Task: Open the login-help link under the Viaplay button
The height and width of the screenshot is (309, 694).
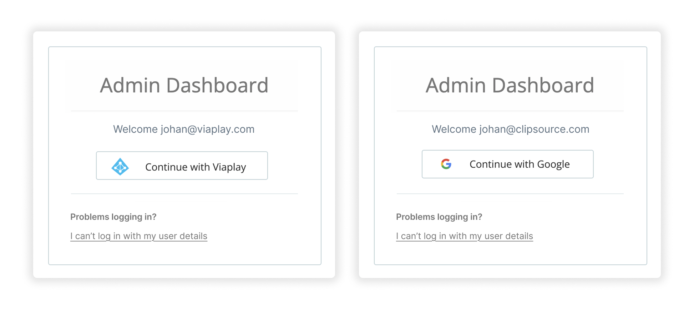Action: point(138,236)
